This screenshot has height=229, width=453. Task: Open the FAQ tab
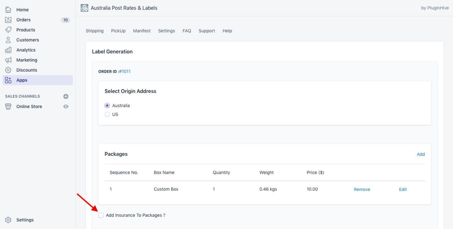point(187,31)
